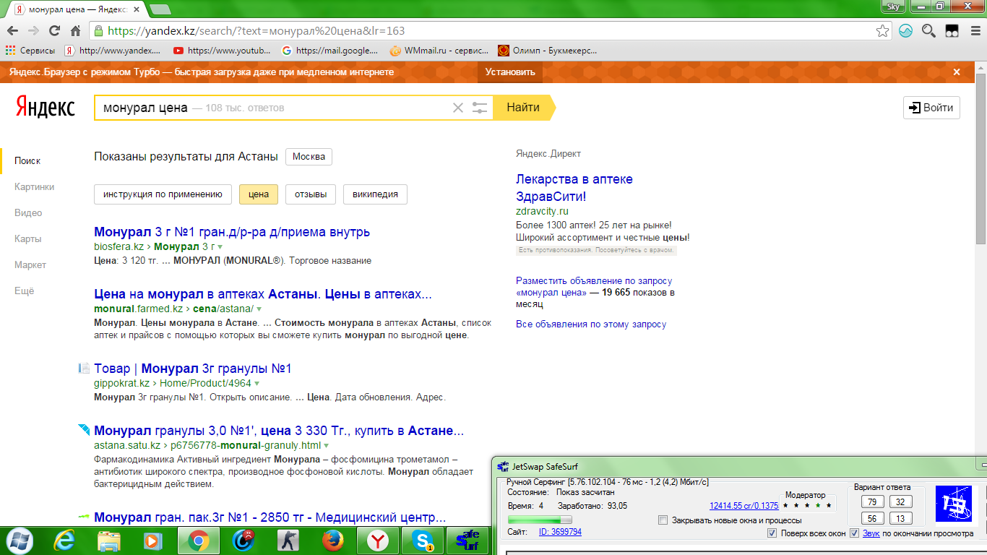
Task: Open the SafeSurf site ID: 3699794 link
Action: click(x=560, y=532)
